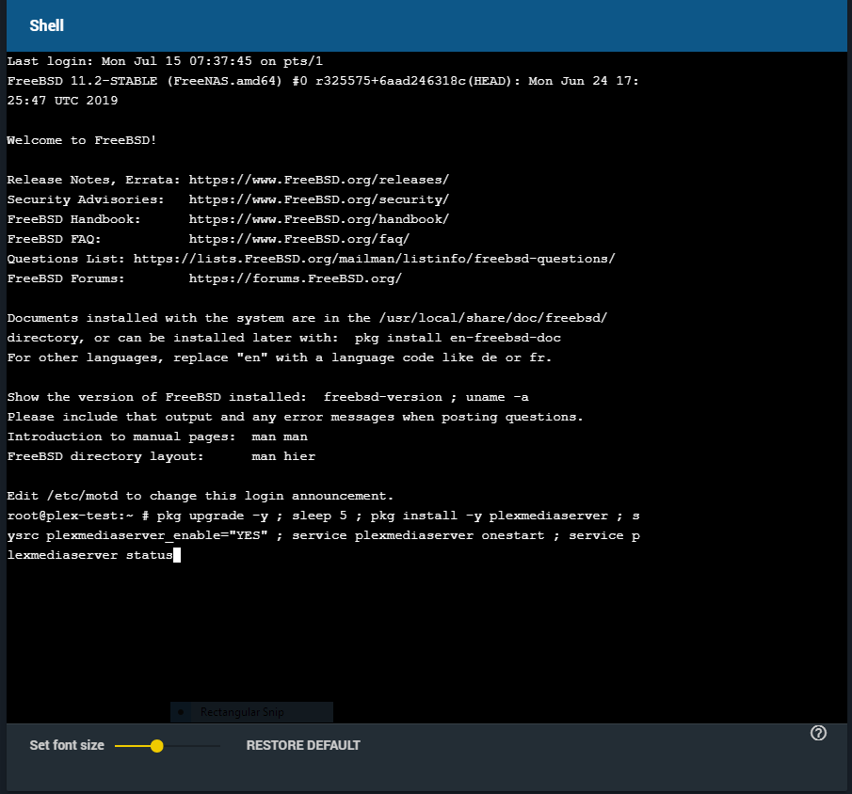
Task: Click the FreeBSD handbook URL text
Action: [x=319, y=219]
